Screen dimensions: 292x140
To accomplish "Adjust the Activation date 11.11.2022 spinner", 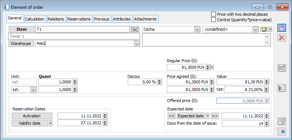I will (x=105, y=116).
